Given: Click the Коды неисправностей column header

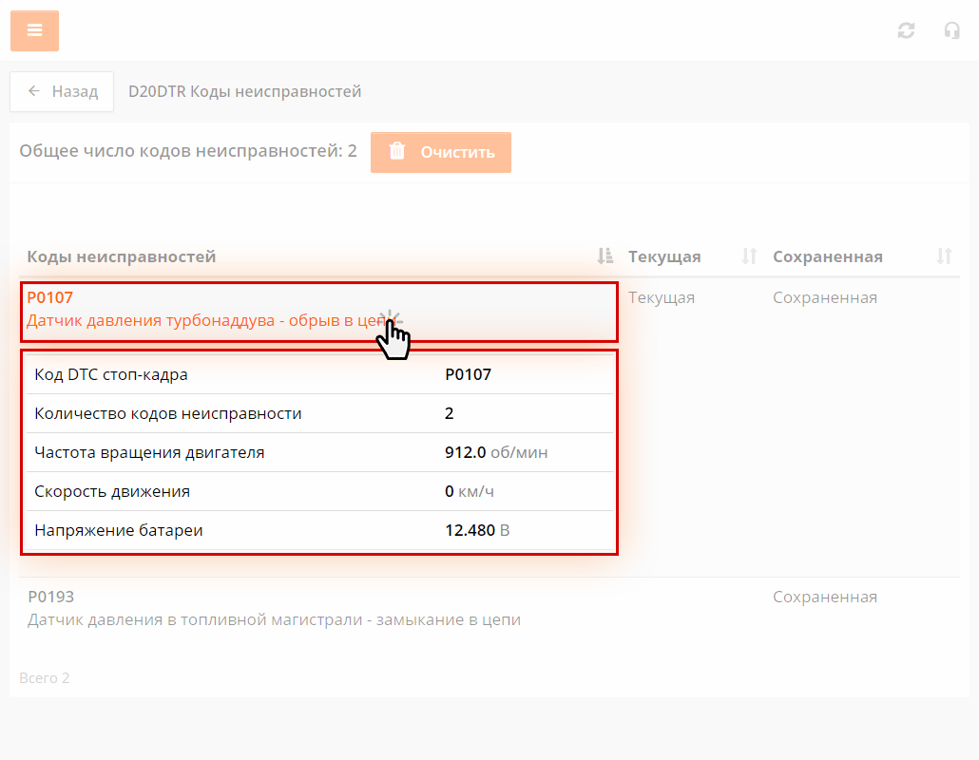Looking at the screenshot, I should [x=122, y=256].
